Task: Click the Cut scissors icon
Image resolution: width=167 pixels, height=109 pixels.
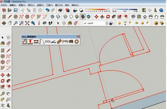Action: [23, 10]
